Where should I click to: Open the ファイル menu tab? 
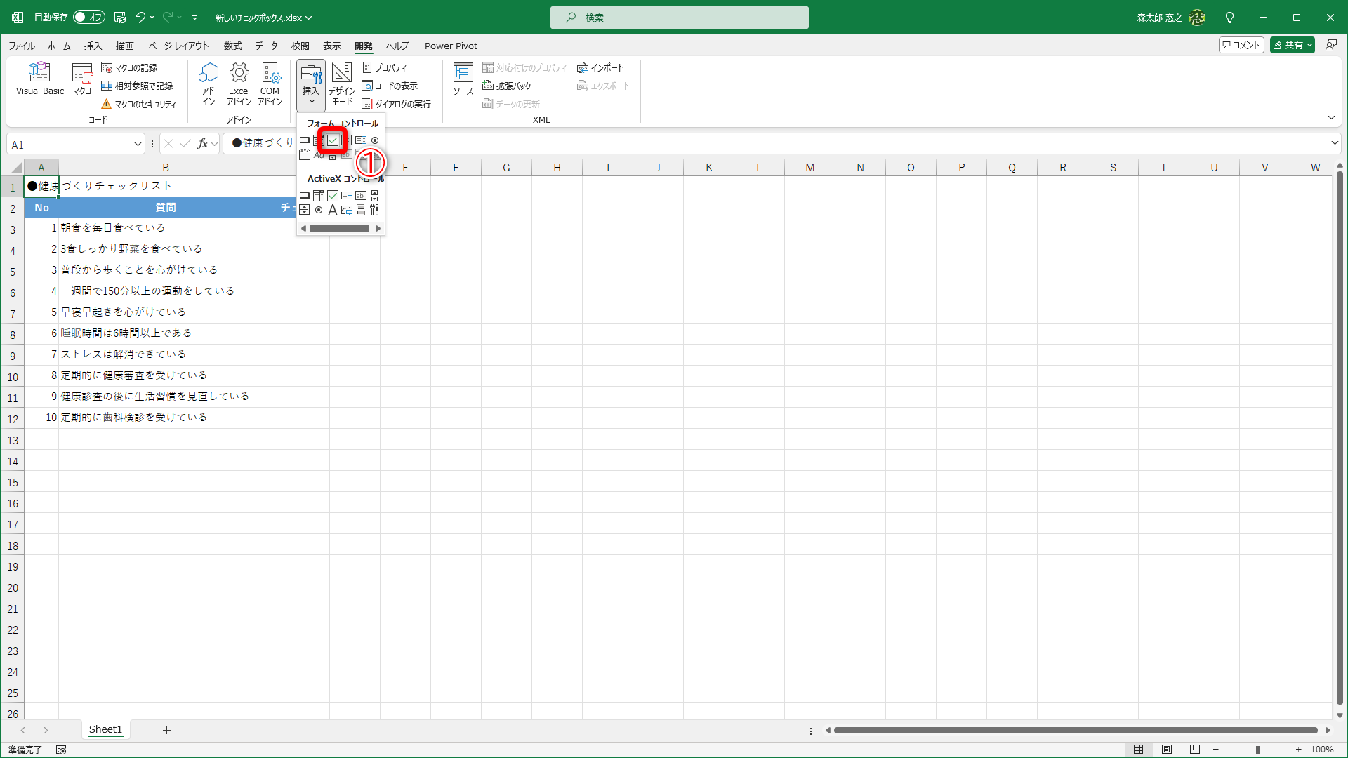coord(22,46)
